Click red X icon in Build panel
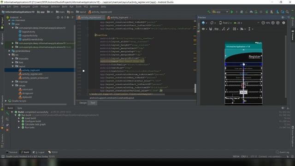 7,130
